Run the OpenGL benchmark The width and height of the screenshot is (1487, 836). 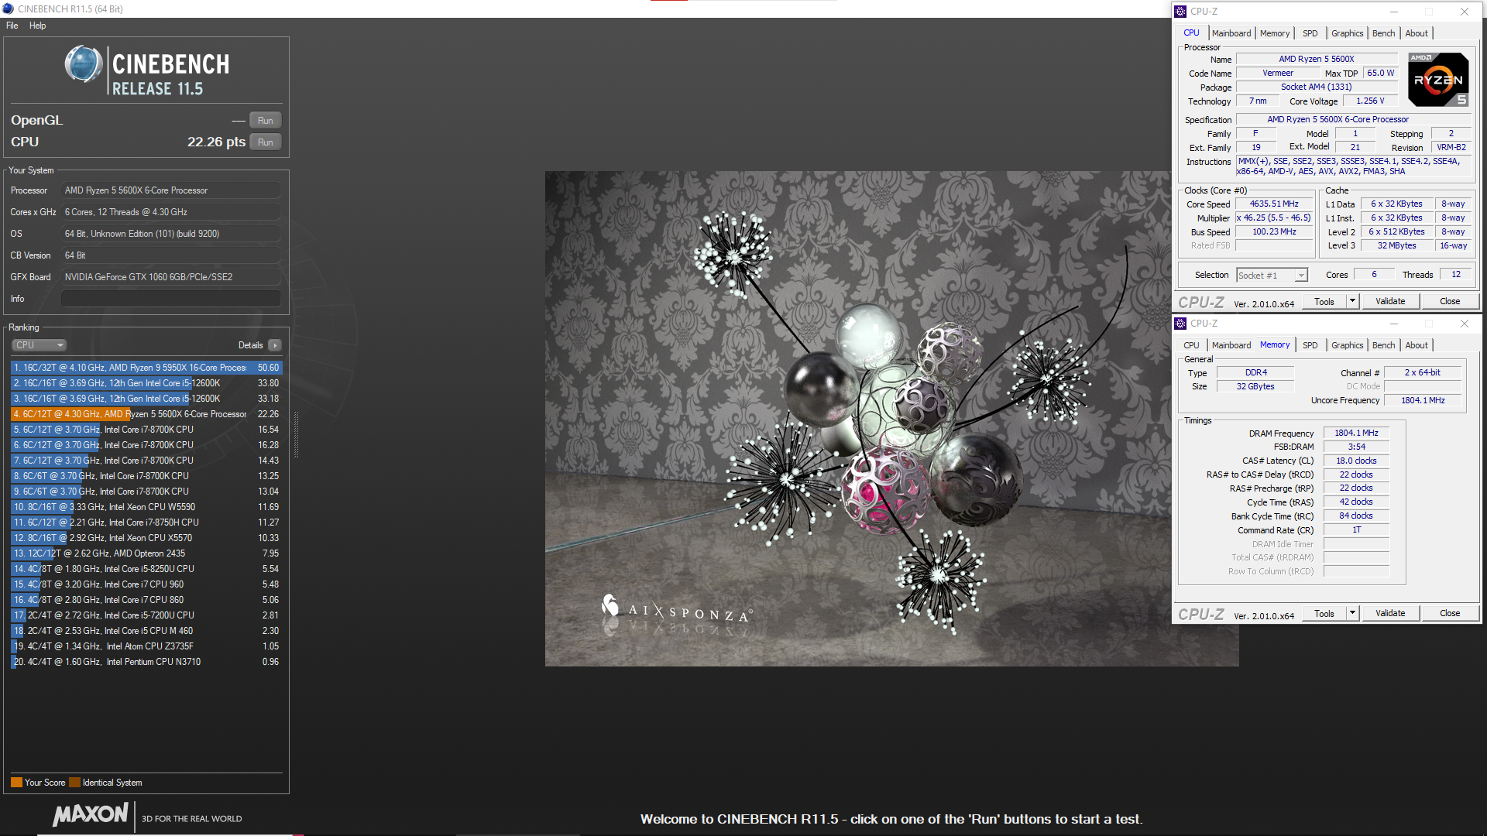266,121
